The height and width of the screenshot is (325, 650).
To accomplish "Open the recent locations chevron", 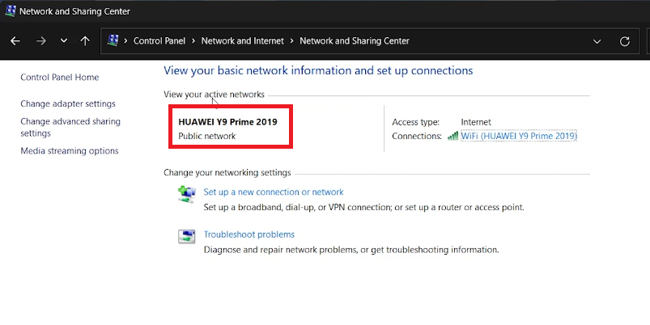I will [x=63, y=41].
